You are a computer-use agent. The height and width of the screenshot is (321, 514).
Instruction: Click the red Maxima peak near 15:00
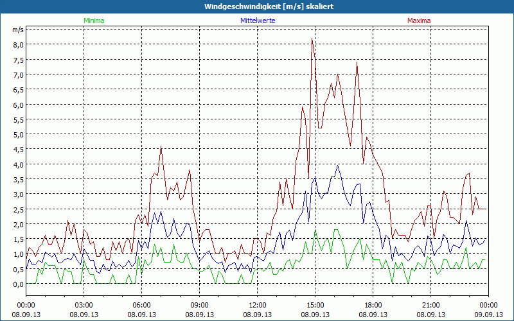point(312,39)
